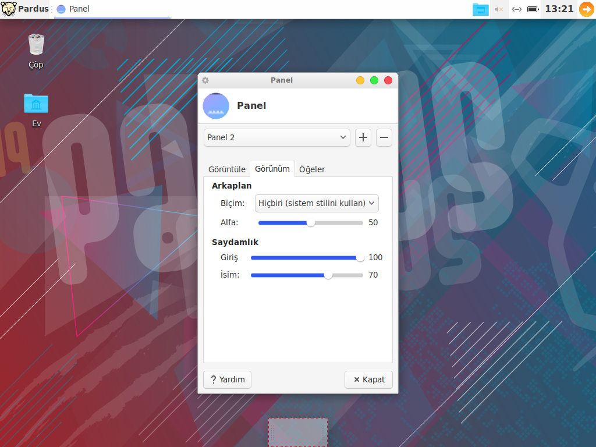Switch to the Öğeler tab
Viewport: 596px width, 447px height.
click(x=312, y=169)
